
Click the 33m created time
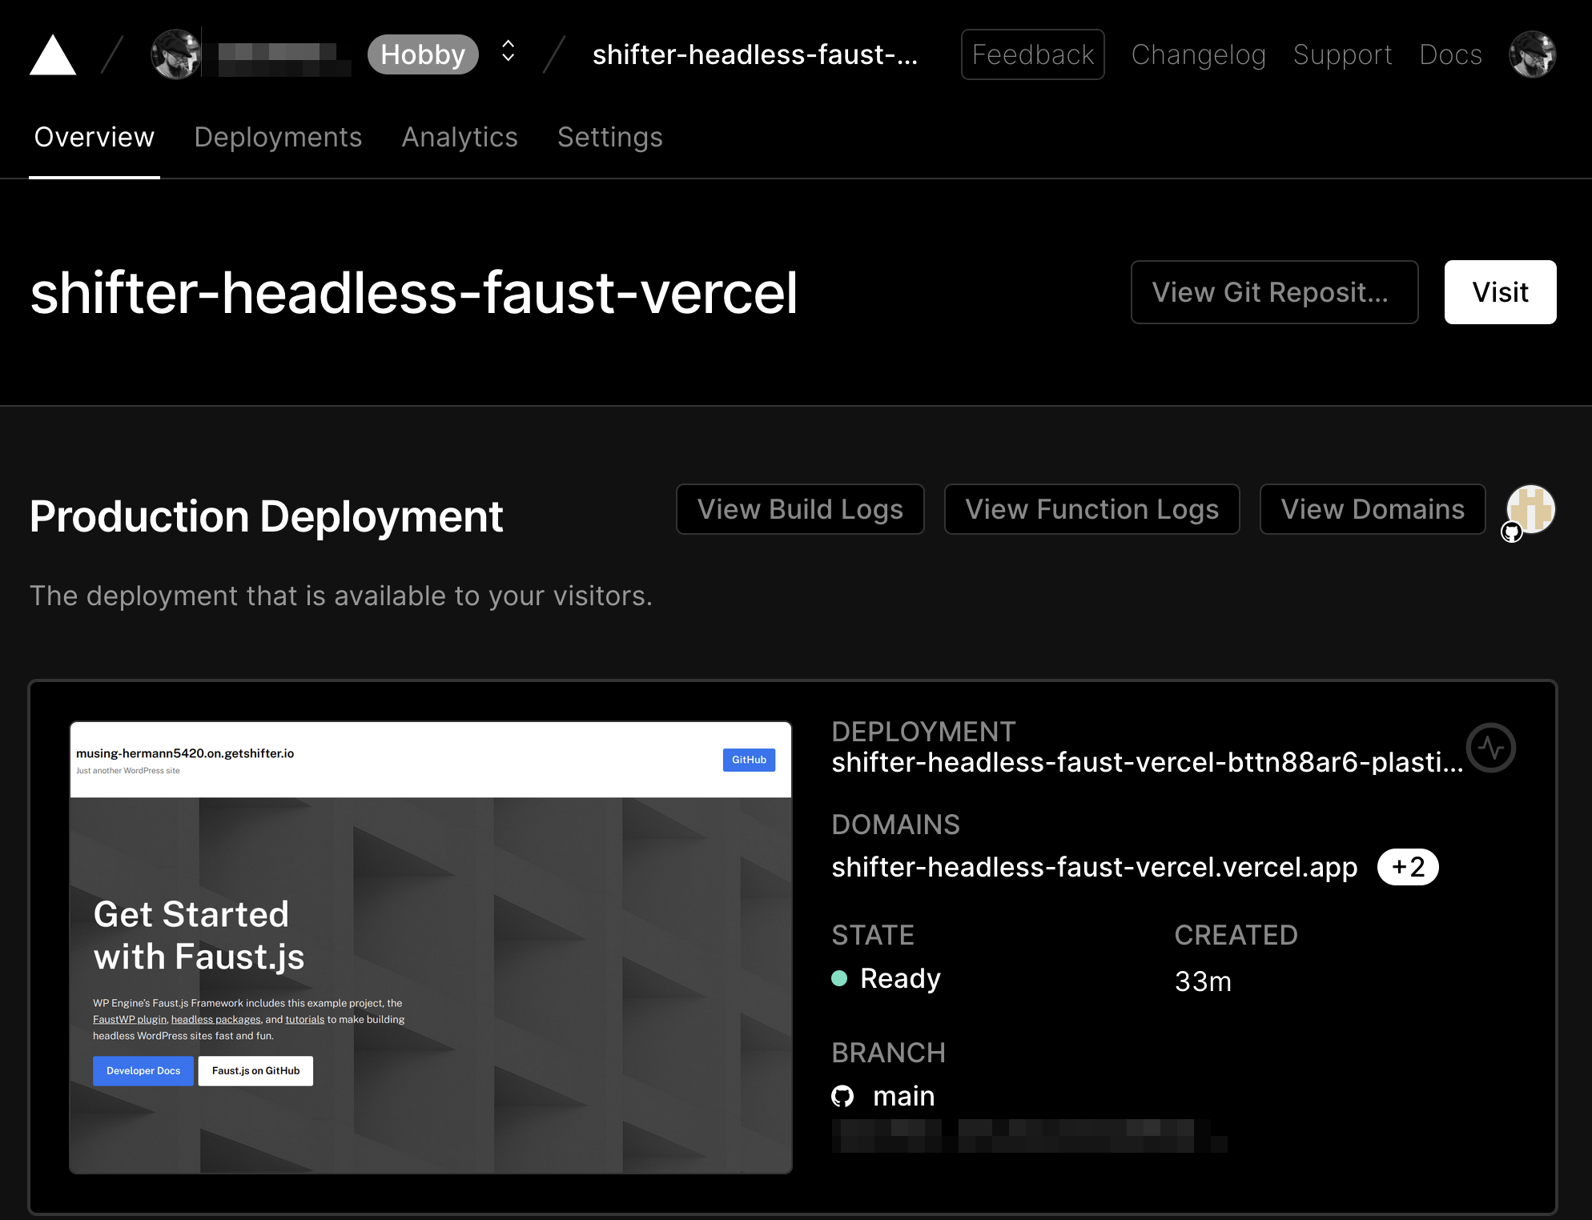[x=1203, y=981]
